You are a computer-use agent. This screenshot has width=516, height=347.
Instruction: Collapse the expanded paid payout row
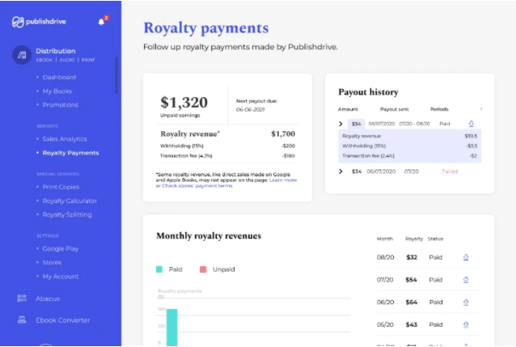click(x=340, y=124)
